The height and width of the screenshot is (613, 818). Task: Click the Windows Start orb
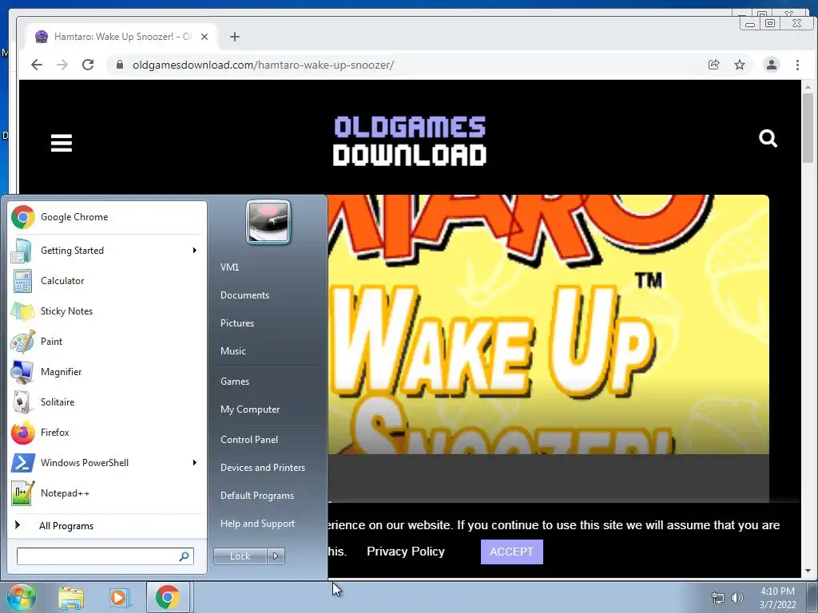(x=21, y=597)
